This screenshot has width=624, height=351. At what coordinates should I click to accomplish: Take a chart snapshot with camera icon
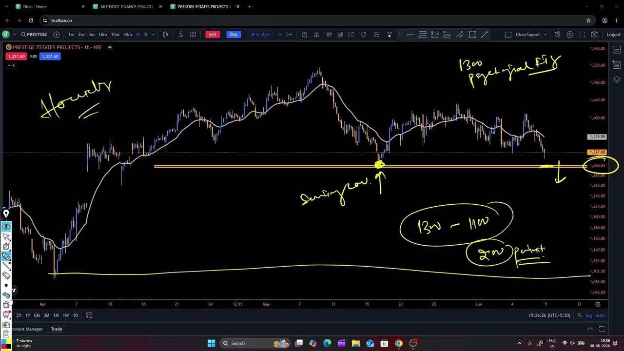595,35
